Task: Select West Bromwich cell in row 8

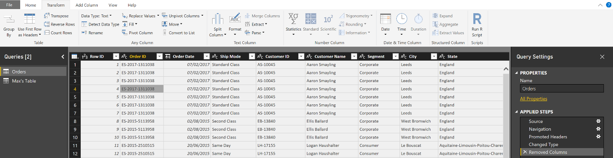Action: click(x=419, y=121)
